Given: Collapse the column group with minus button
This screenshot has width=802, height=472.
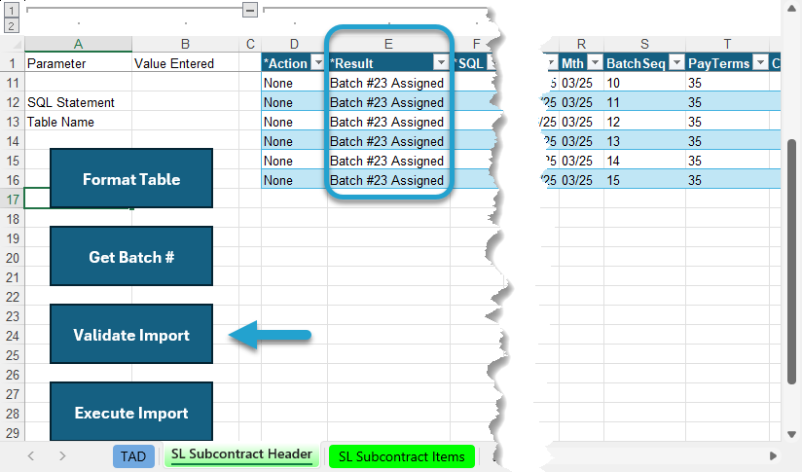Looking at the screenshot, I should point(249,10).
